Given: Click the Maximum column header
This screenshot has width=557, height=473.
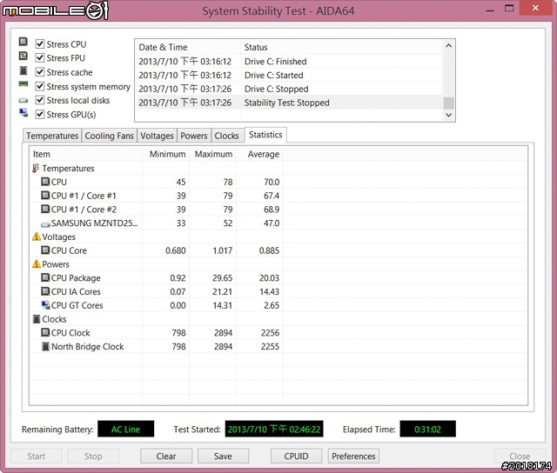Looking at the screenshot, I should 212,154.
